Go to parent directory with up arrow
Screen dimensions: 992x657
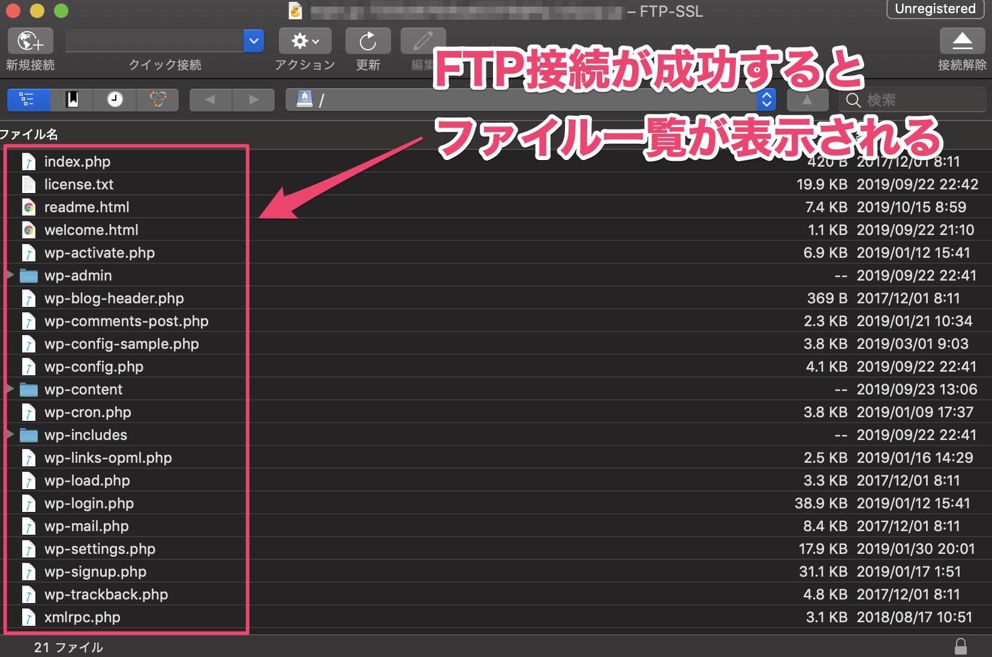(x=807, y=100)
